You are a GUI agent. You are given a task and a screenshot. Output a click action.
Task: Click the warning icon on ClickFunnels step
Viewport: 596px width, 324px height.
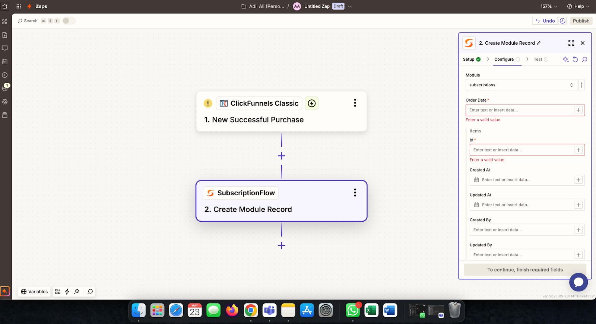(208, 103)
